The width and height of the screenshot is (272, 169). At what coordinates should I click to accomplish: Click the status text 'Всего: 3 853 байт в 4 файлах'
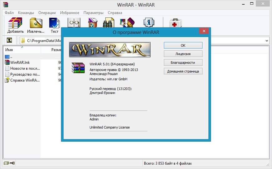pyautogui.click(x=168, y=163)
